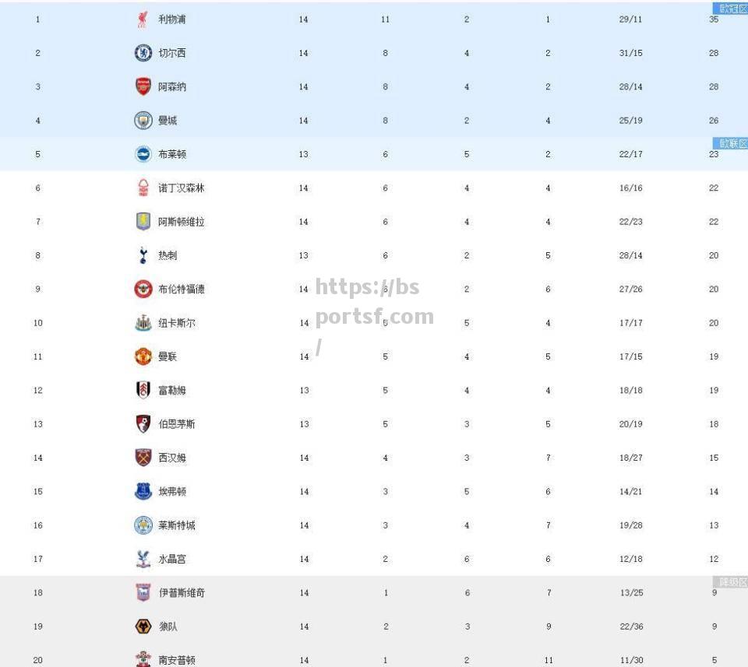Click the Liverpool club crest
This screenshot has width=748, height=667.
(x=142, y=19)
